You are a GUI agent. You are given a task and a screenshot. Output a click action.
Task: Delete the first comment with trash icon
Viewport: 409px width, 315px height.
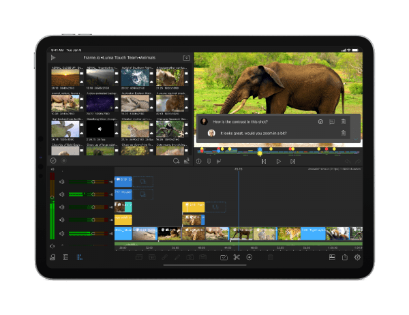344,121
